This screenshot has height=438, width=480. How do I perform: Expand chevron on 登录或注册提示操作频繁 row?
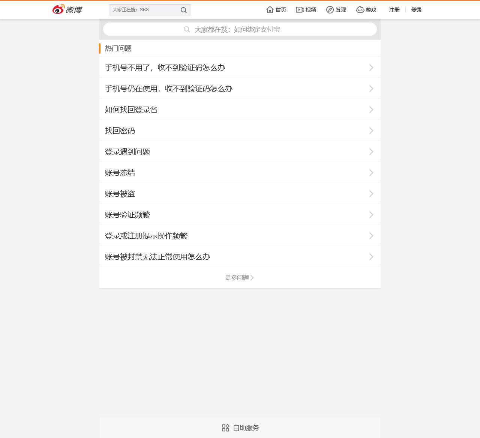click(x=371, y=236)
